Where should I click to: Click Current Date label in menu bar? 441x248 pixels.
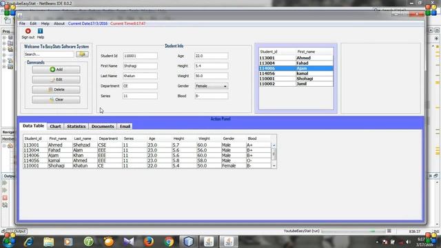[x=88, y=23]
